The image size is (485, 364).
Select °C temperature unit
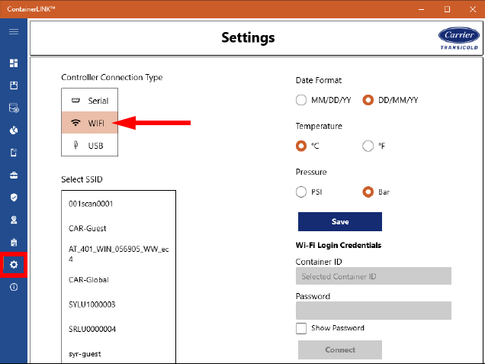pyautogui.click(x=301, y=146)
